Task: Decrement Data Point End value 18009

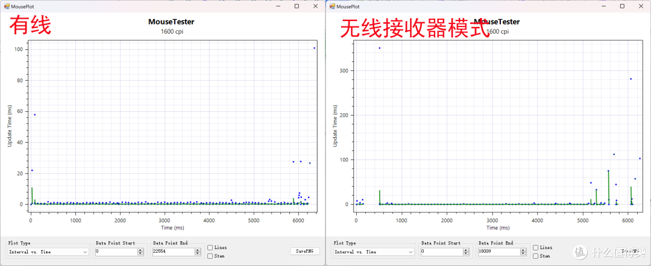Action: click(524, 253)
